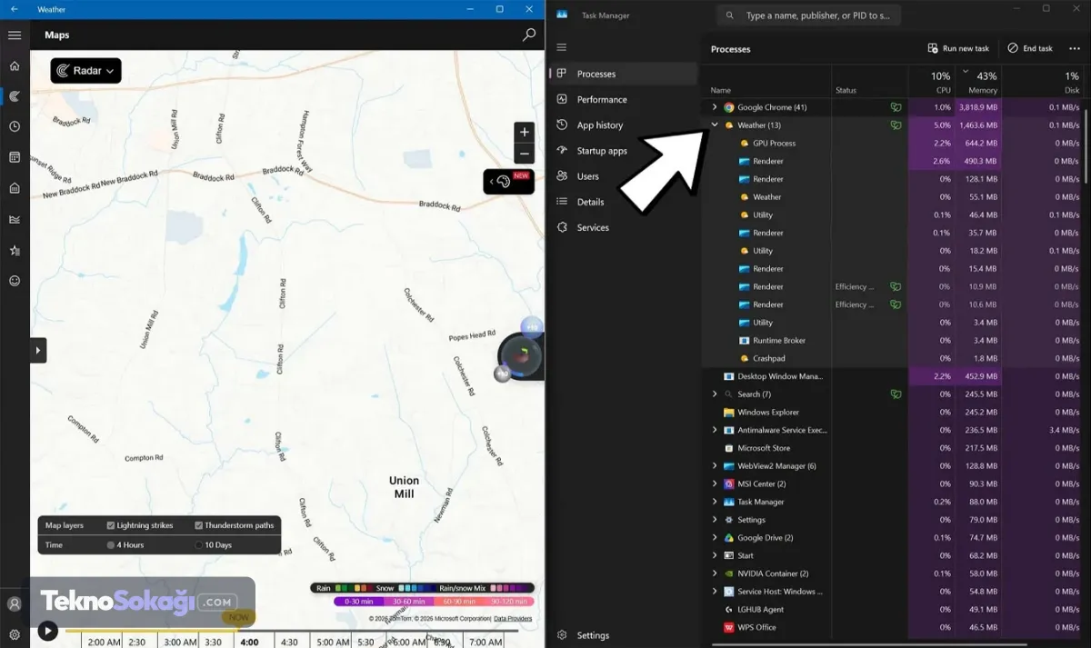
Task: Click the WPS Office process icon
Action: [x=728, y=627]
